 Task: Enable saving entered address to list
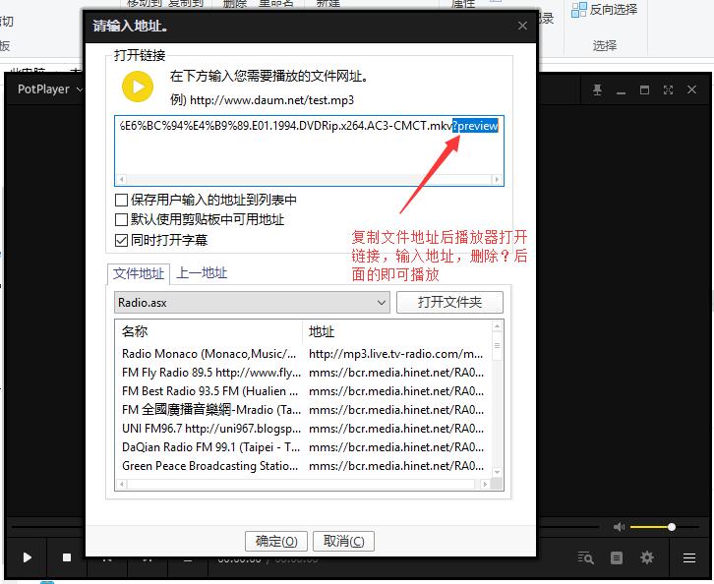click(121, 200)
